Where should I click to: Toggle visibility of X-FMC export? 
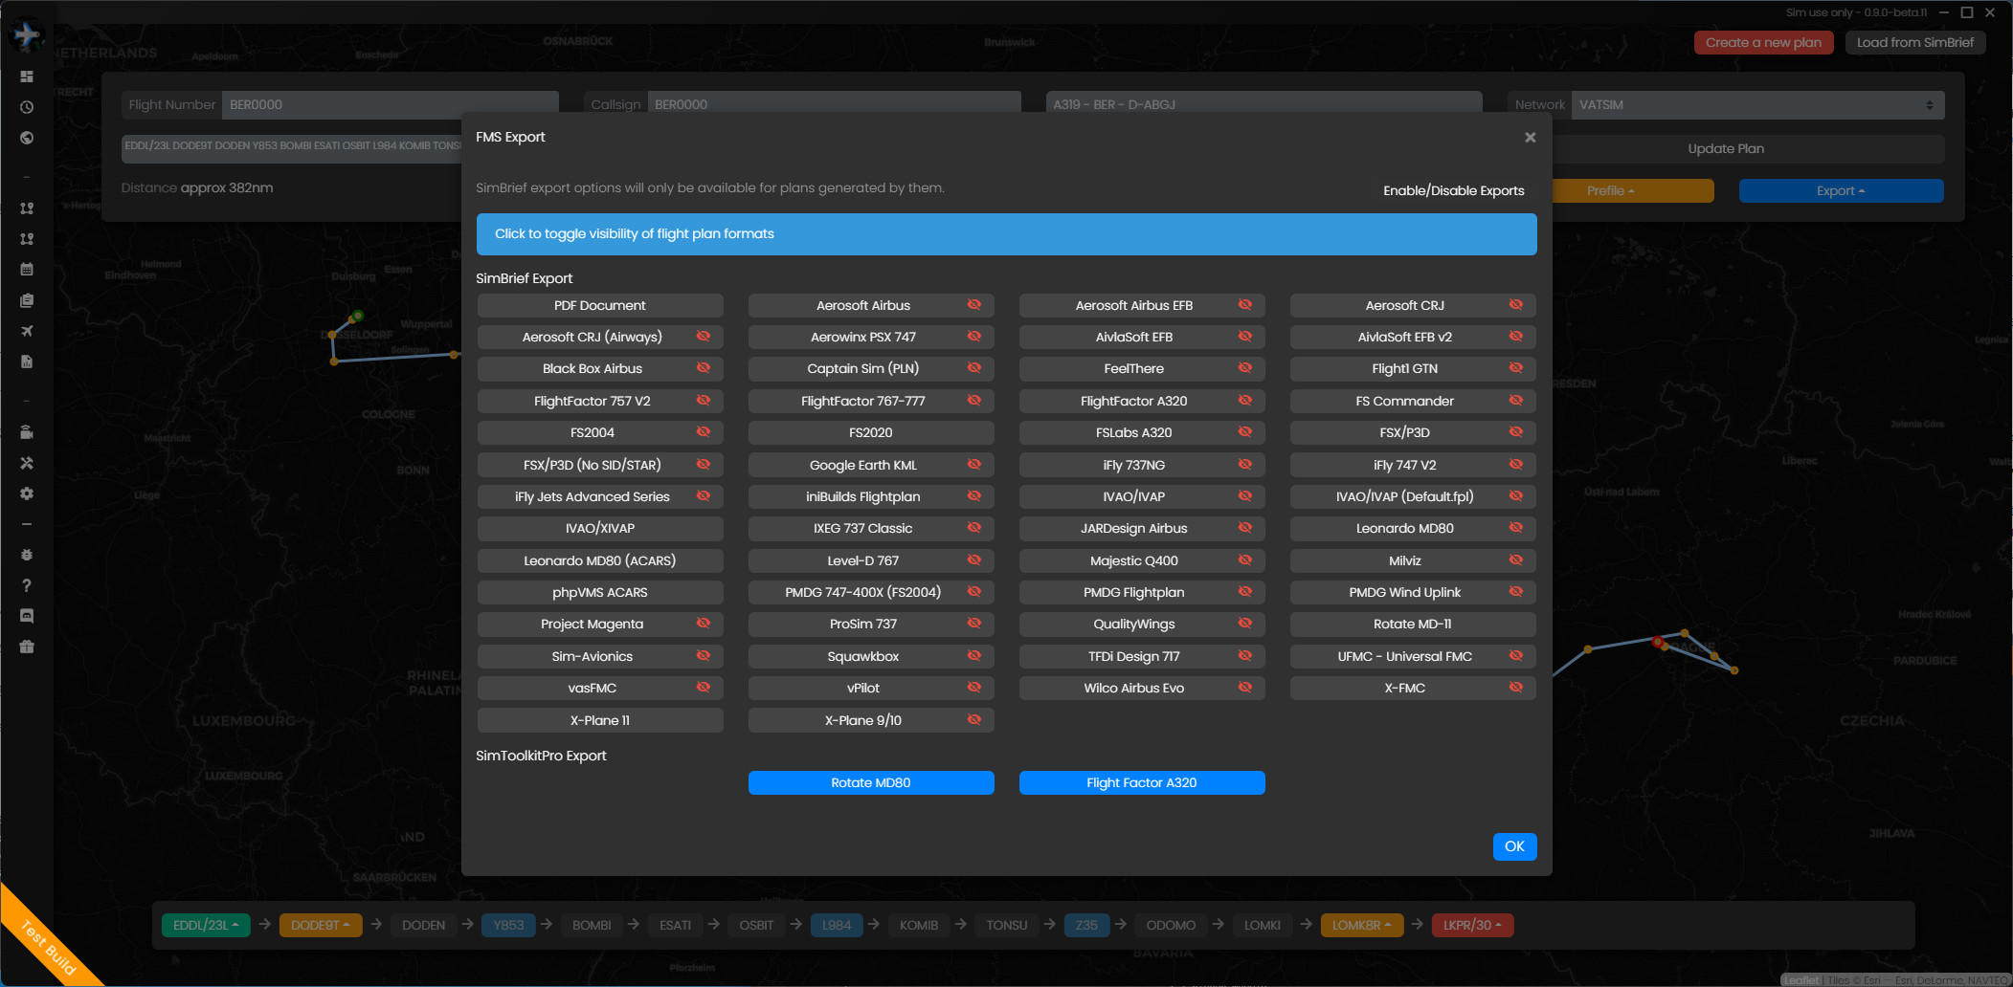[1516, 688]
